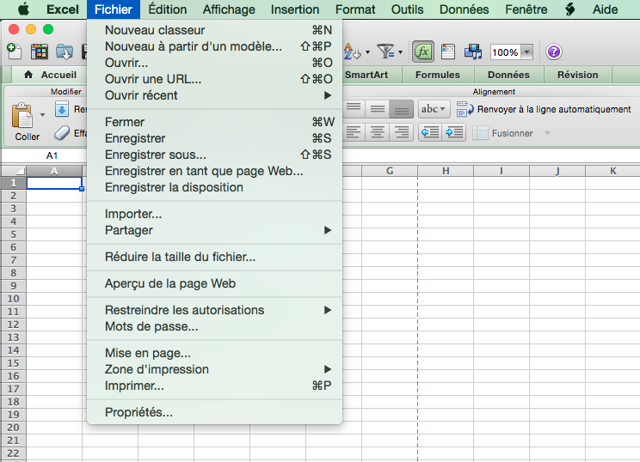Screen dimensions: 640x462
Task: Choose Propriétés... menu entry
Action: tap(215, 412)
